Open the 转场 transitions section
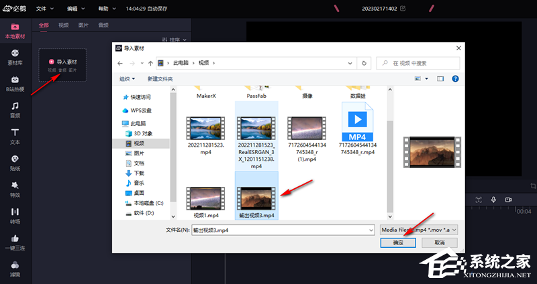Screen dimensions: 537x284 [15, 216]
